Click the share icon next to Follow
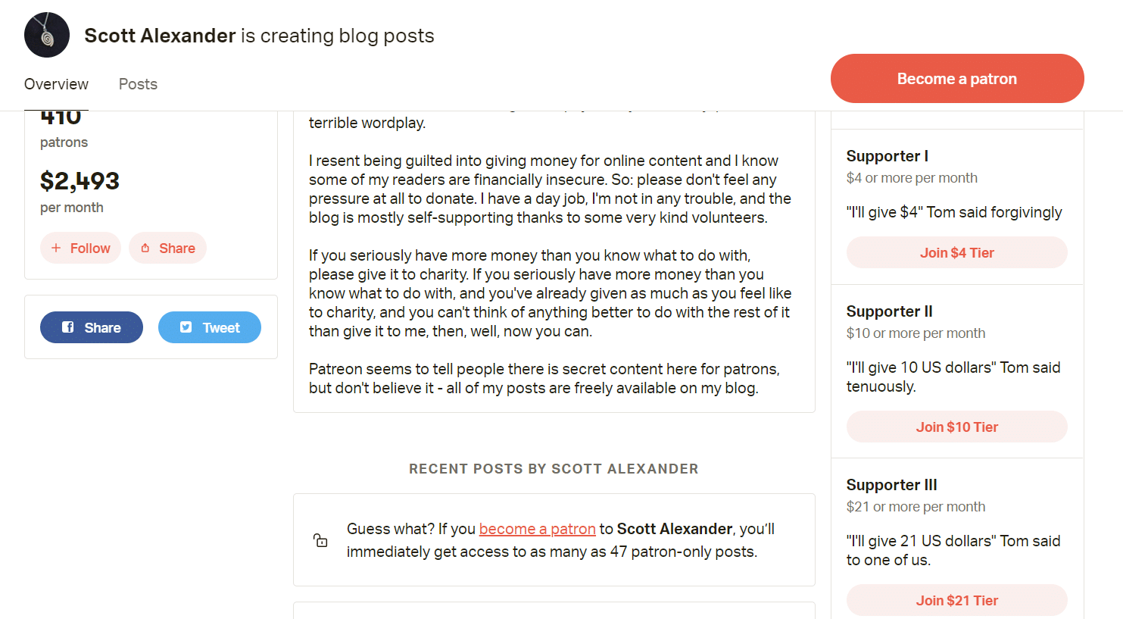Viewport: 1123px width, 619px height. [147, 247]
